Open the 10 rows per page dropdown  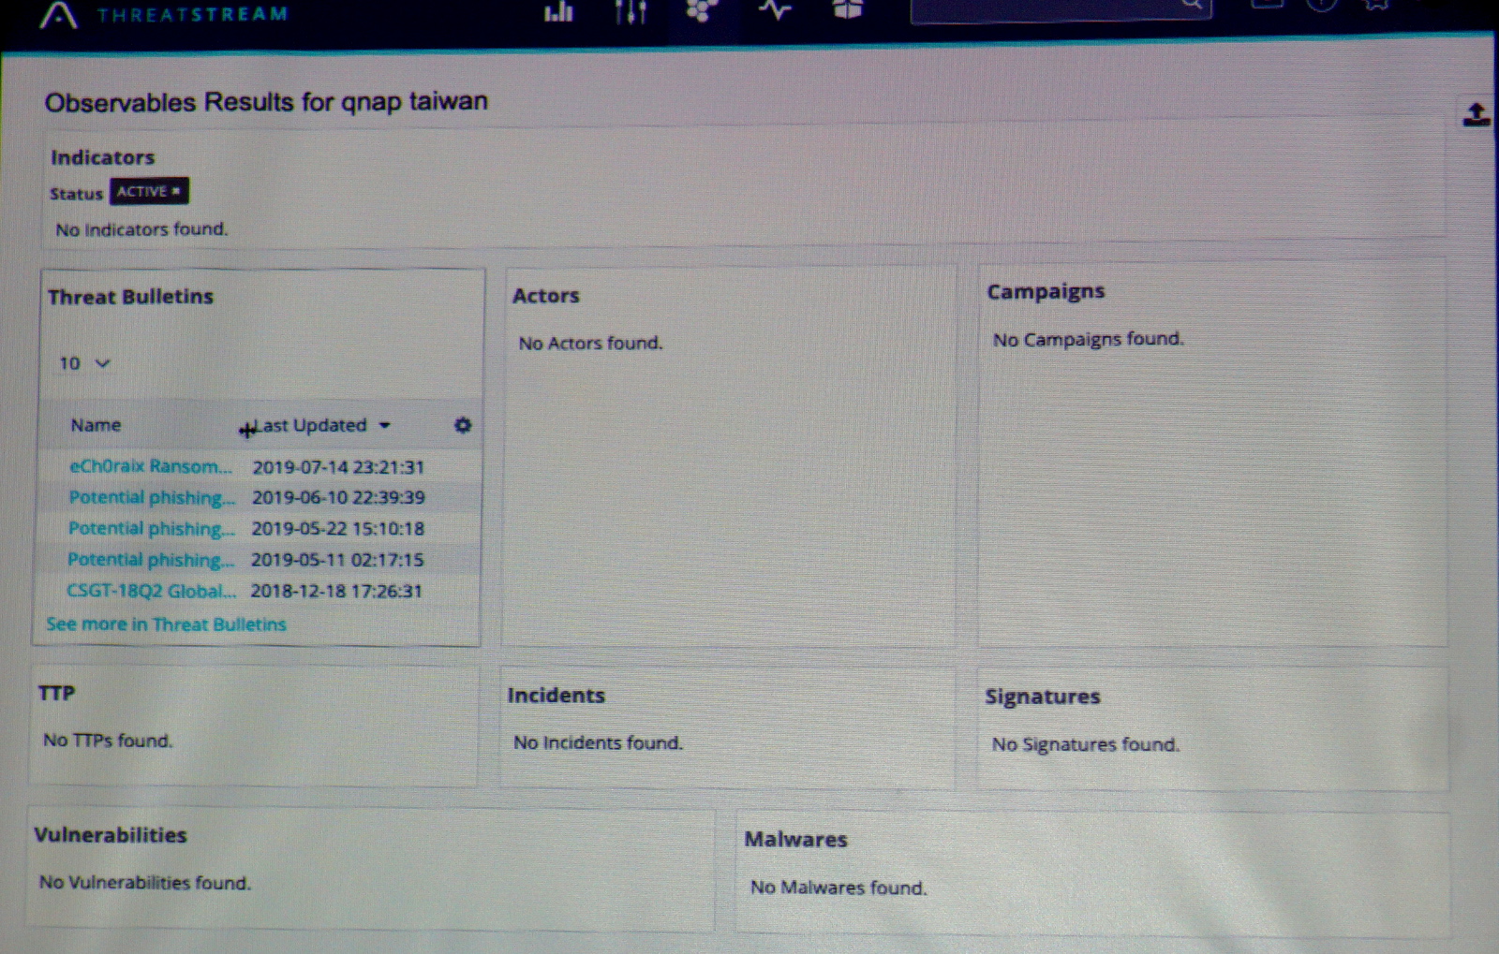click(84, 363)
